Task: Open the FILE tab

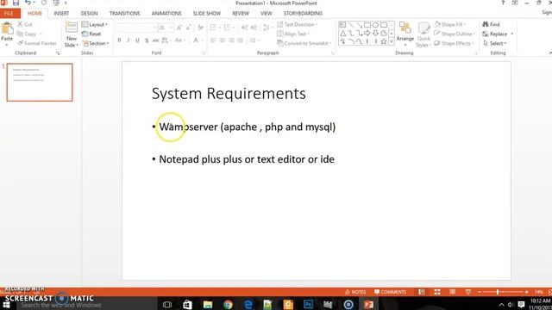Action: (9, 14)
